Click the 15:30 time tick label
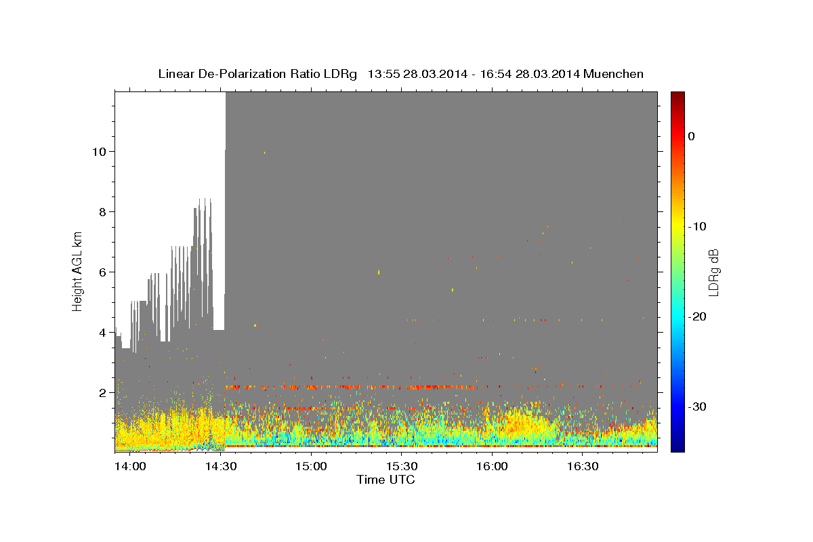This screenshot has width=813, height=542. click(x=402, y=467)
